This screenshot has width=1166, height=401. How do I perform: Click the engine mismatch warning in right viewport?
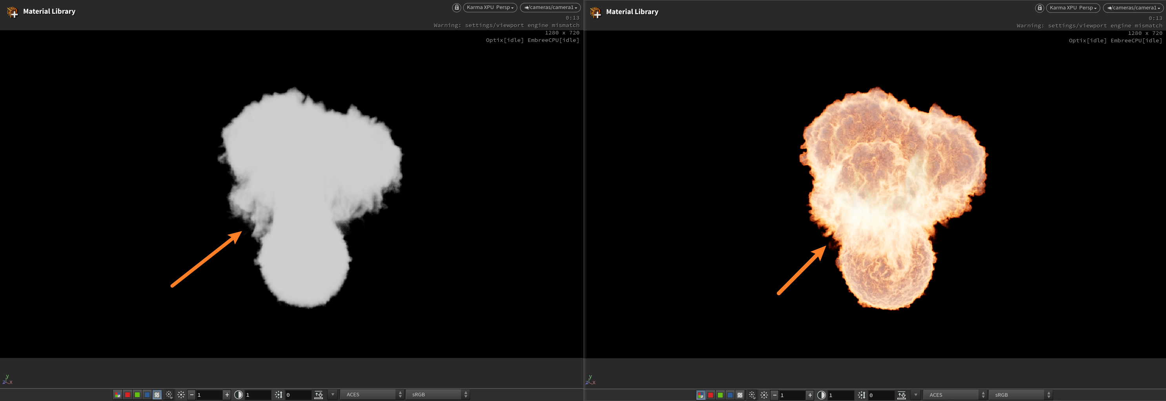(x=1089, y=26)
